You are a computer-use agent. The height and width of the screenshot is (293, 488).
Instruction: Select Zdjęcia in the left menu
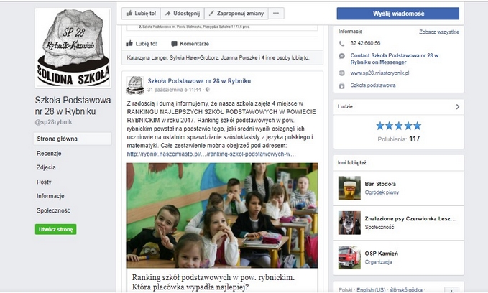[x=46, y=167]
